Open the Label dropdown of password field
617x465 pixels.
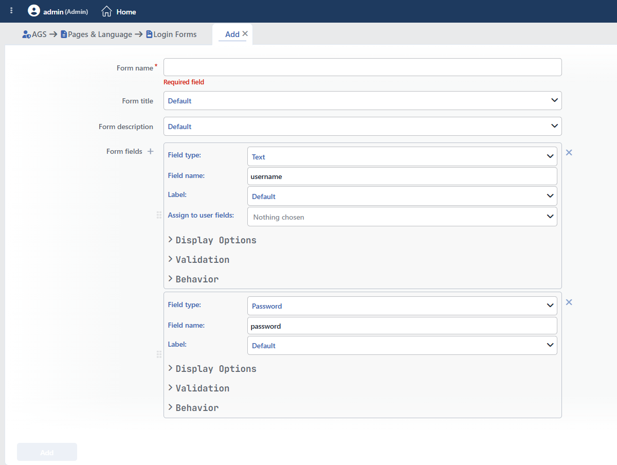(x=402, y=345)
